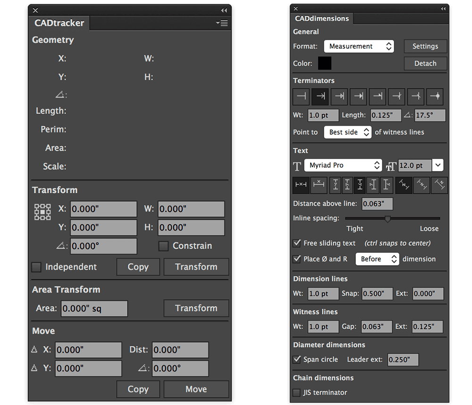
Task: Expand the Myriad Pro font dropdown
Action: pyautogui.click(x=343, y=165)
